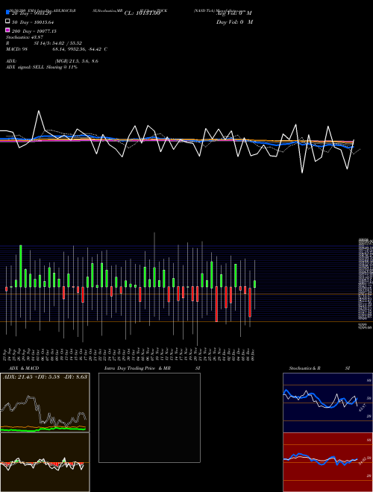Open the empty intraday trading price panel

pos(149,417)
